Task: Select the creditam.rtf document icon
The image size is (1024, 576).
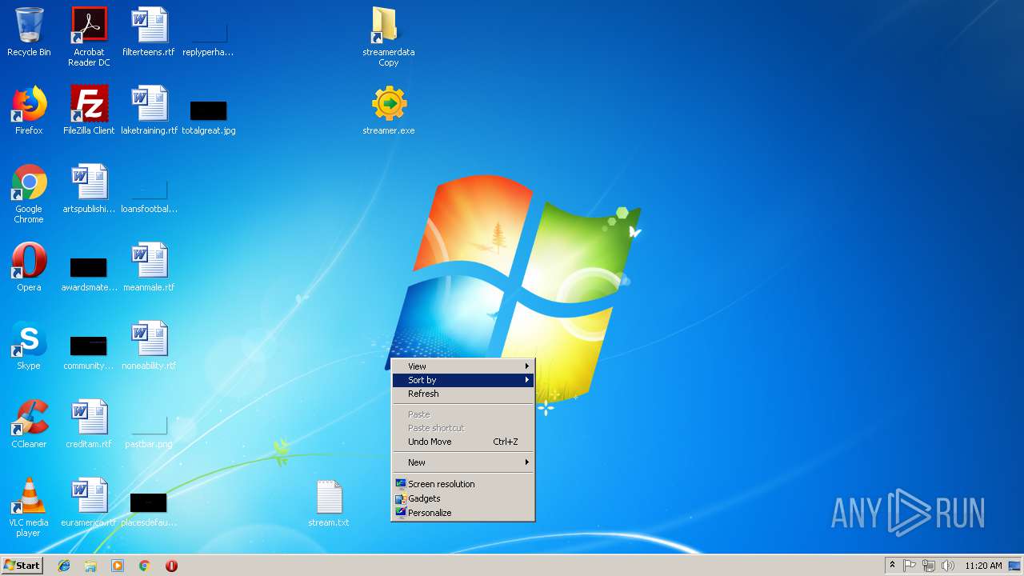Action: 89,425
